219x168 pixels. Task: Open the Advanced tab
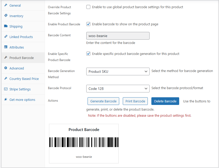click(x=23, y=68)
